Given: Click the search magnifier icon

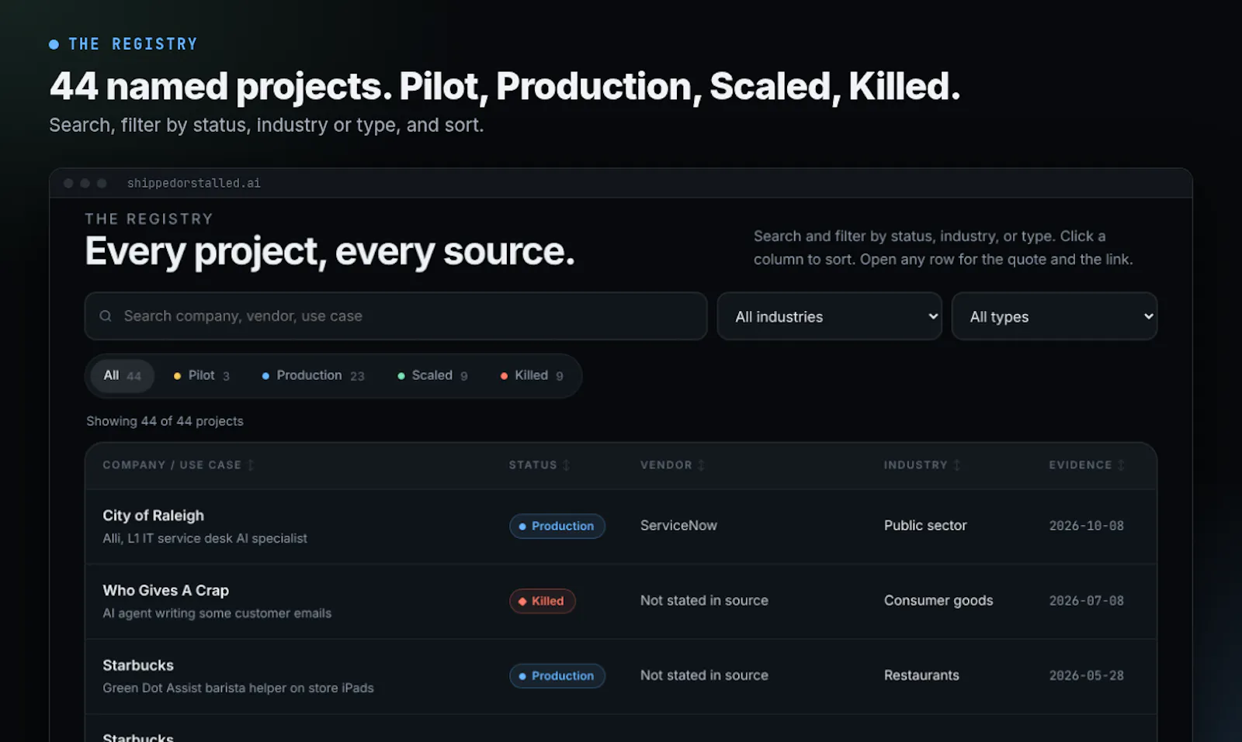Looking at the screenshot, I should [x=106, y=316].
